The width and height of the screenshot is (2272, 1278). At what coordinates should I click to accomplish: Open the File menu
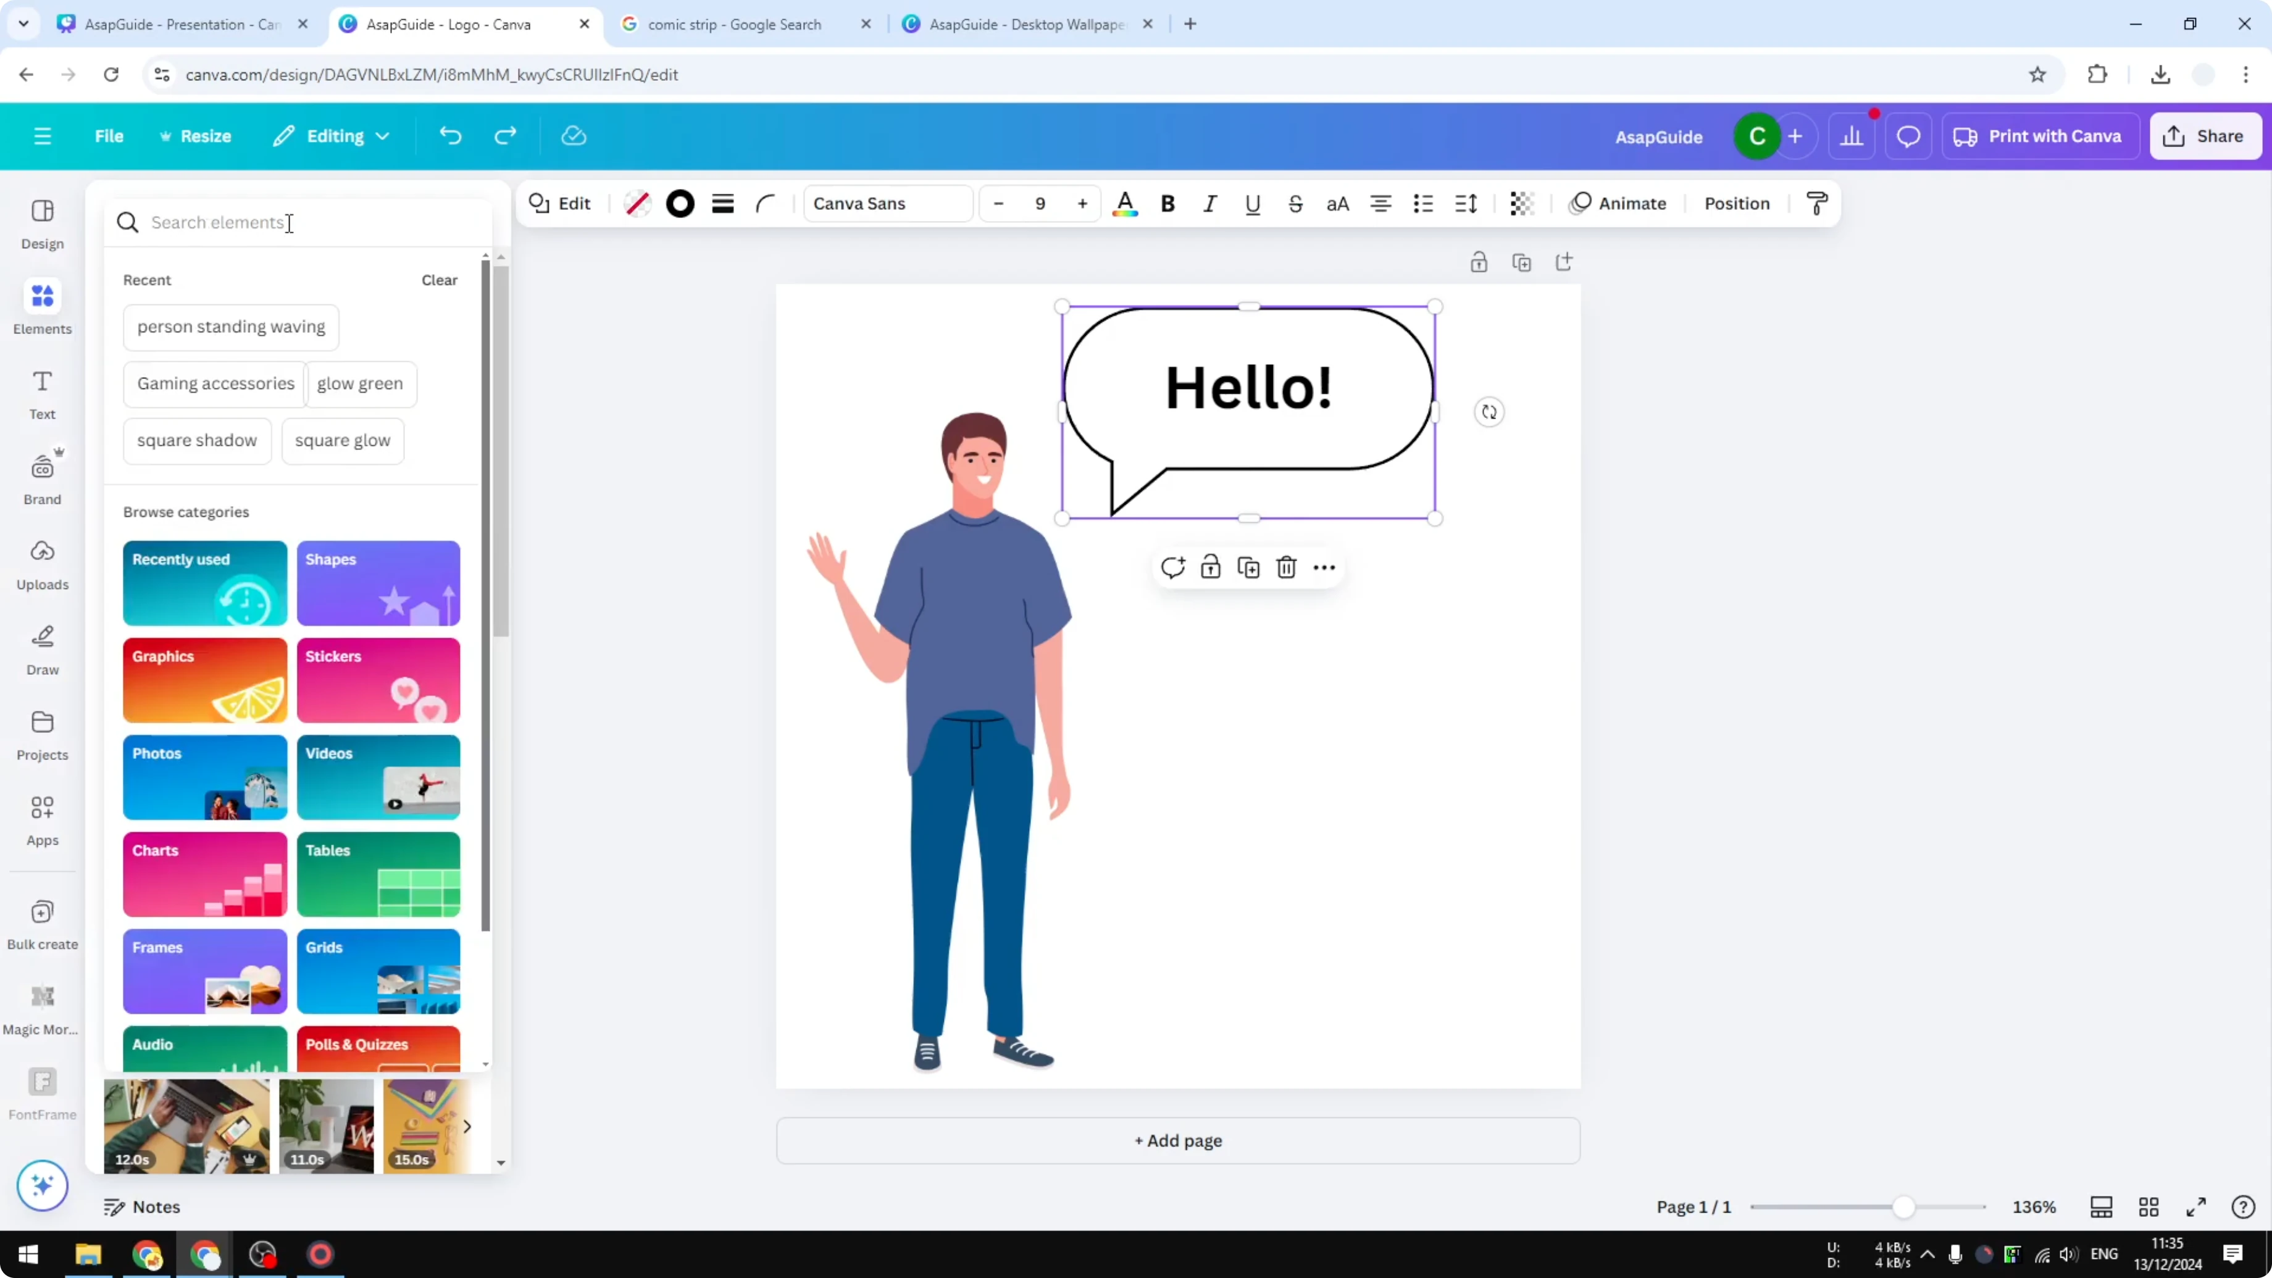point(109,136)
